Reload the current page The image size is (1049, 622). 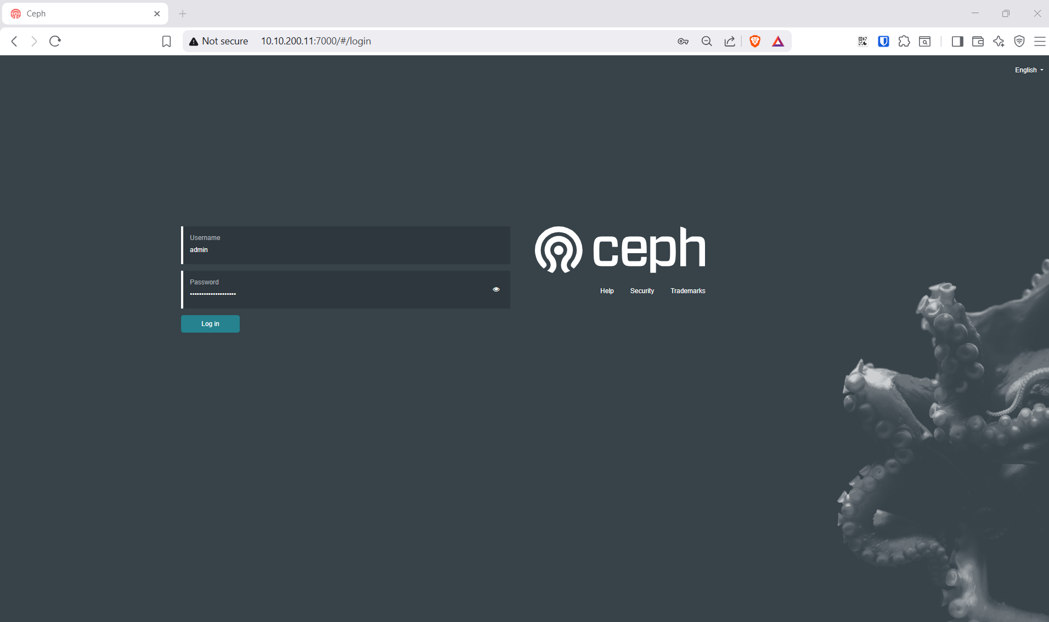click(x=55, y=41)
